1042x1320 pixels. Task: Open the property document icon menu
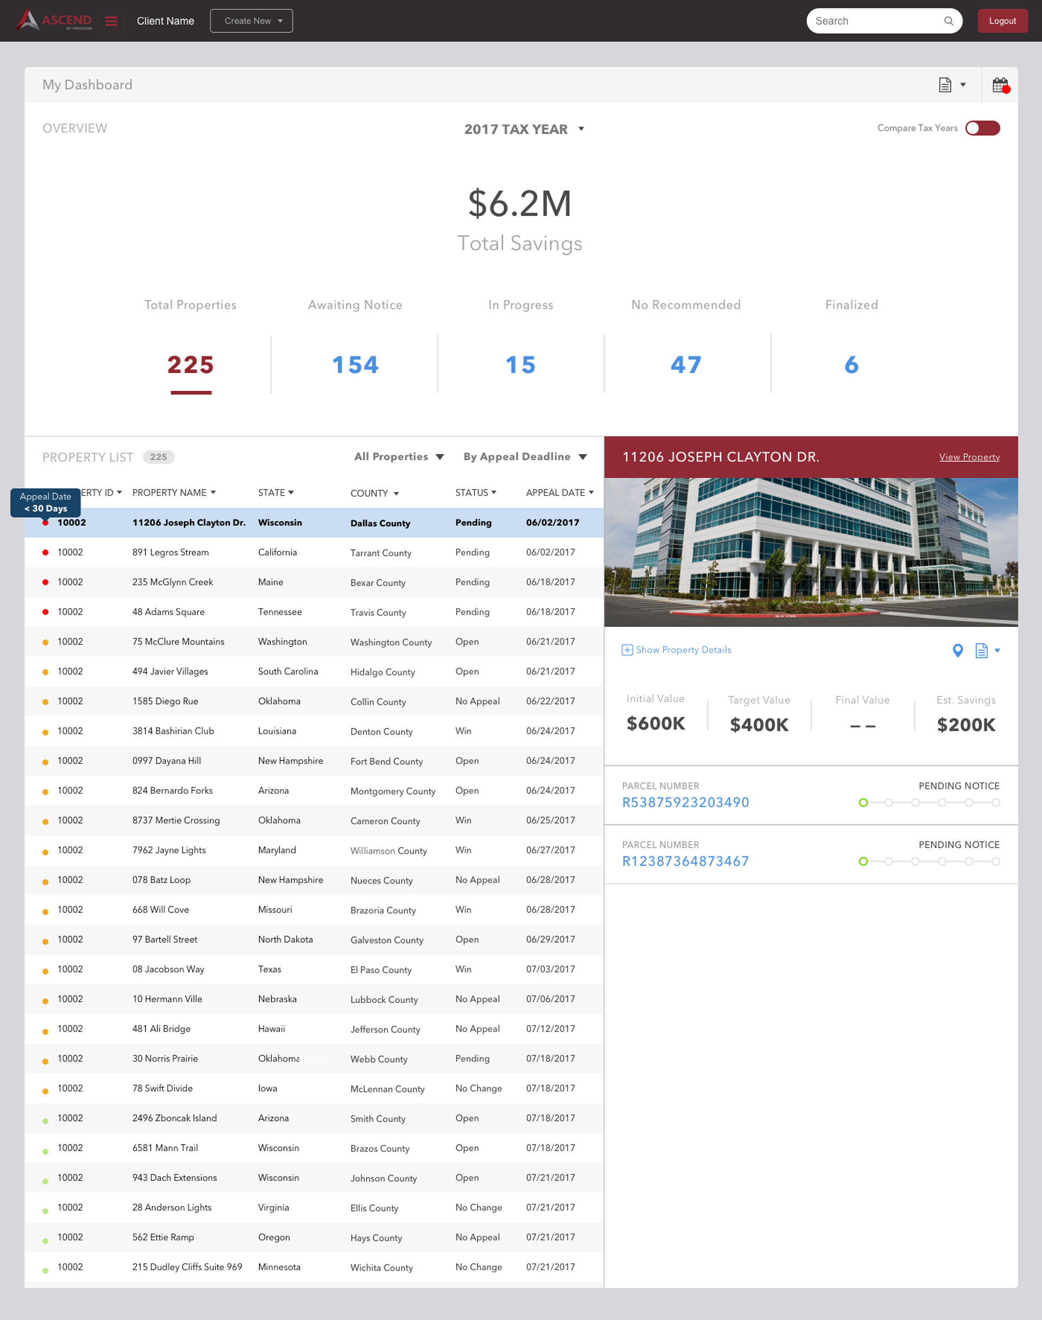(x=987, y=650)
